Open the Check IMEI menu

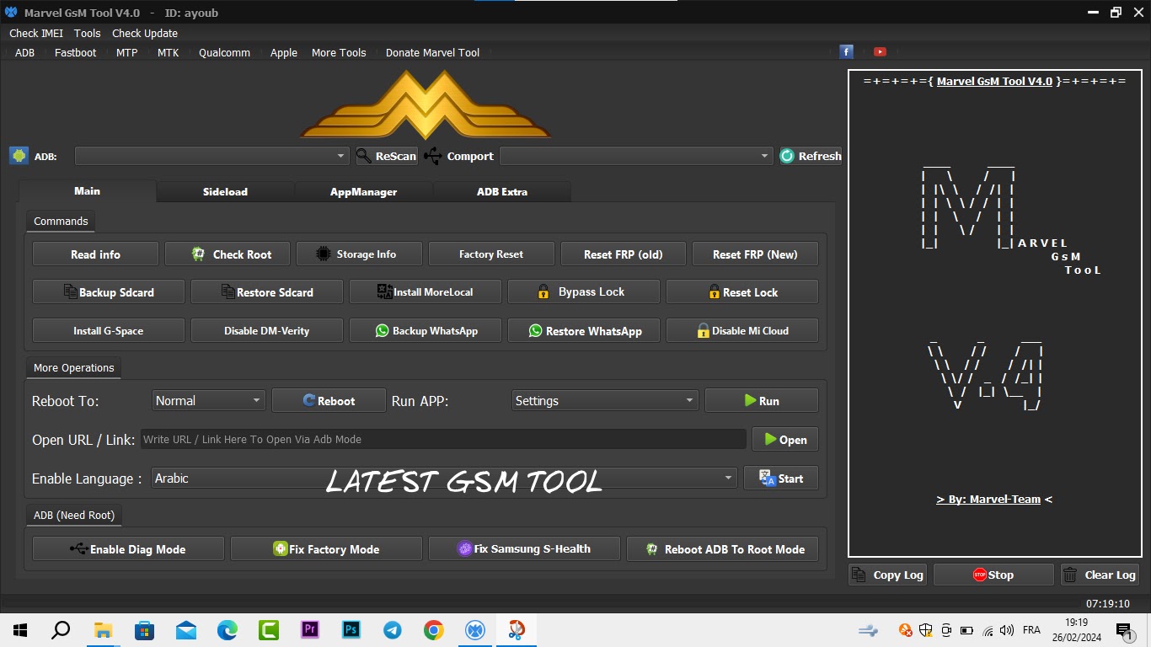coord(36,33)
